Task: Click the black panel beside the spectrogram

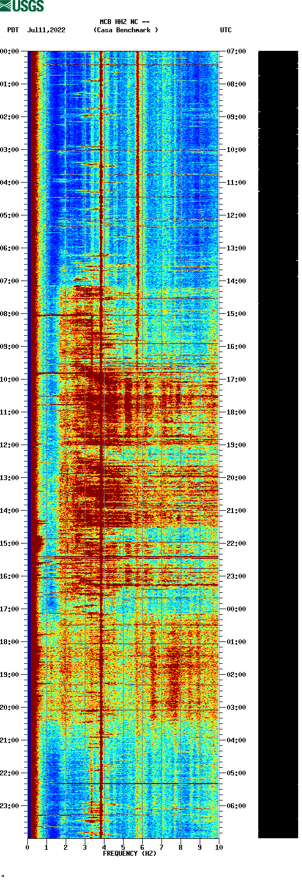Action: (278, 445)
